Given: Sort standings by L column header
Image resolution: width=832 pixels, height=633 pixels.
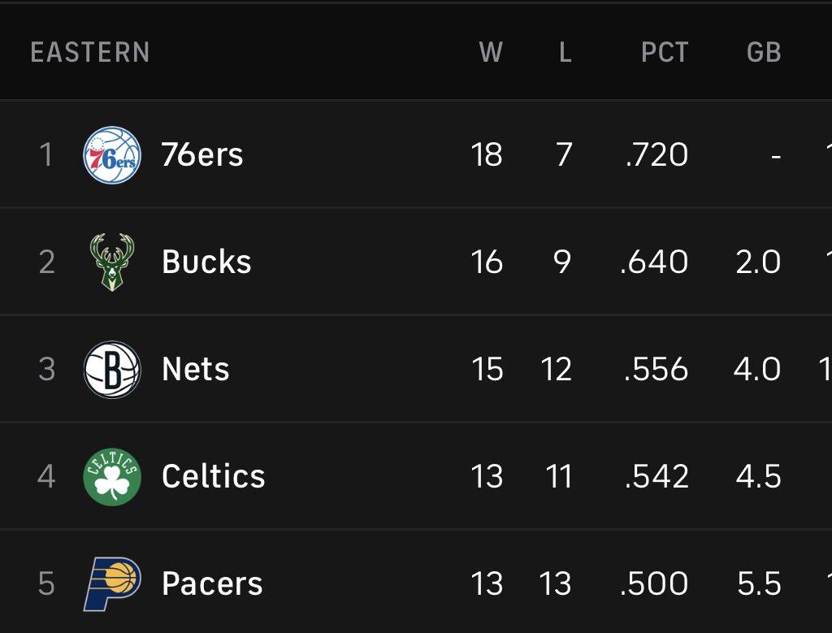Looking at the screenshot, I should pyautogui.click(x=565, y=52).
